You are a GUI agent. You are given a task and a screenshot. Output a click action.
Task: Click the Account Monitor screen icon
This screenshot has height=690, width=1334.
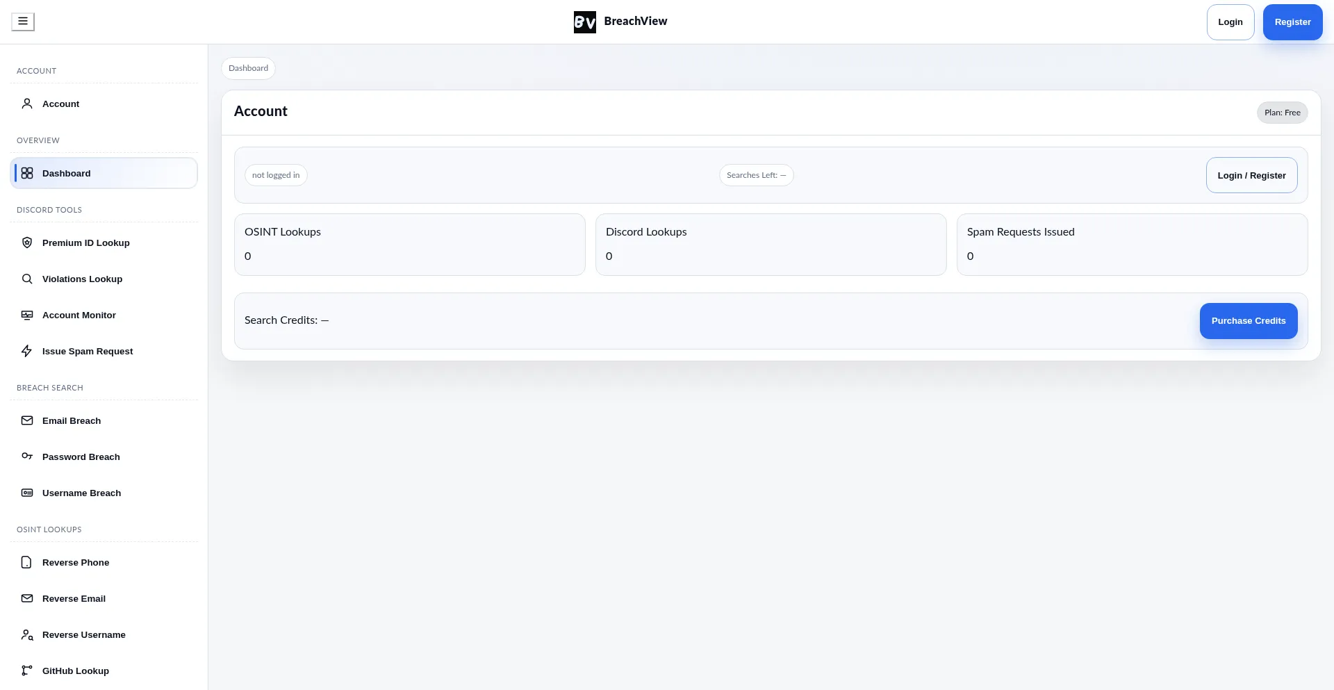point(27,315)
